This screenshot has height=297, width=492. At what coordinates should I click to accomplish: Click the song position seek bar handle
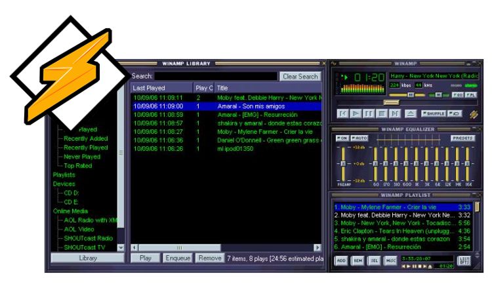click(x=391, y=102)
